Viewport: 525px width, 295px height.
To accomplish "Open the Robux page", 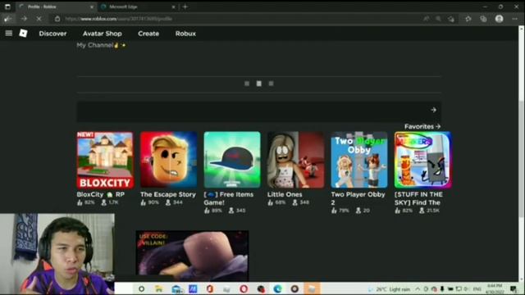I will (185, 34).
